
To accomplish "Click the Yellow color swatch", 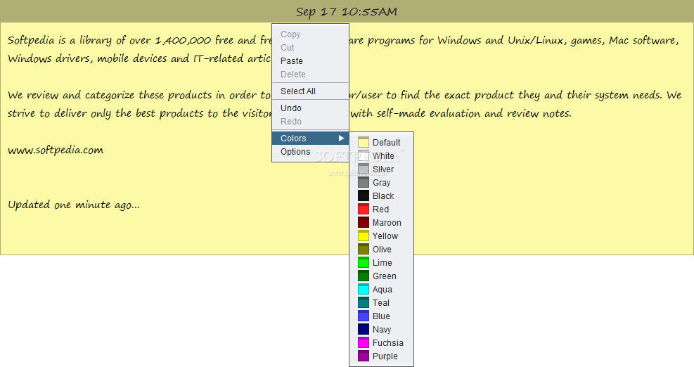I will click(364, 236).
